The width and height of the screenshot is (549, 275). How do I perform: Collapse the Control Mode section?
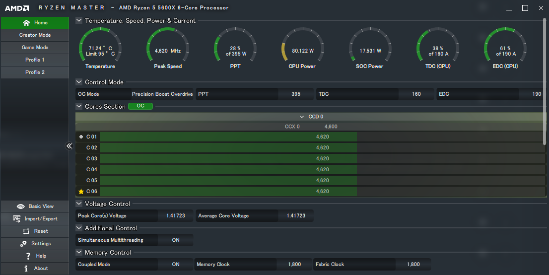pyautogui.click(x=79, y=82)
